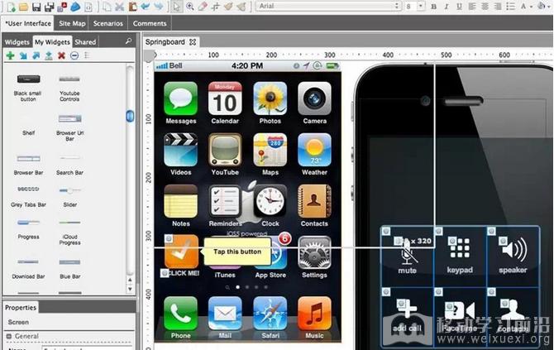554x350 pixels.
Task: Open the Scenarios tab
Action: pyautogui.click(x=108, y=23)
